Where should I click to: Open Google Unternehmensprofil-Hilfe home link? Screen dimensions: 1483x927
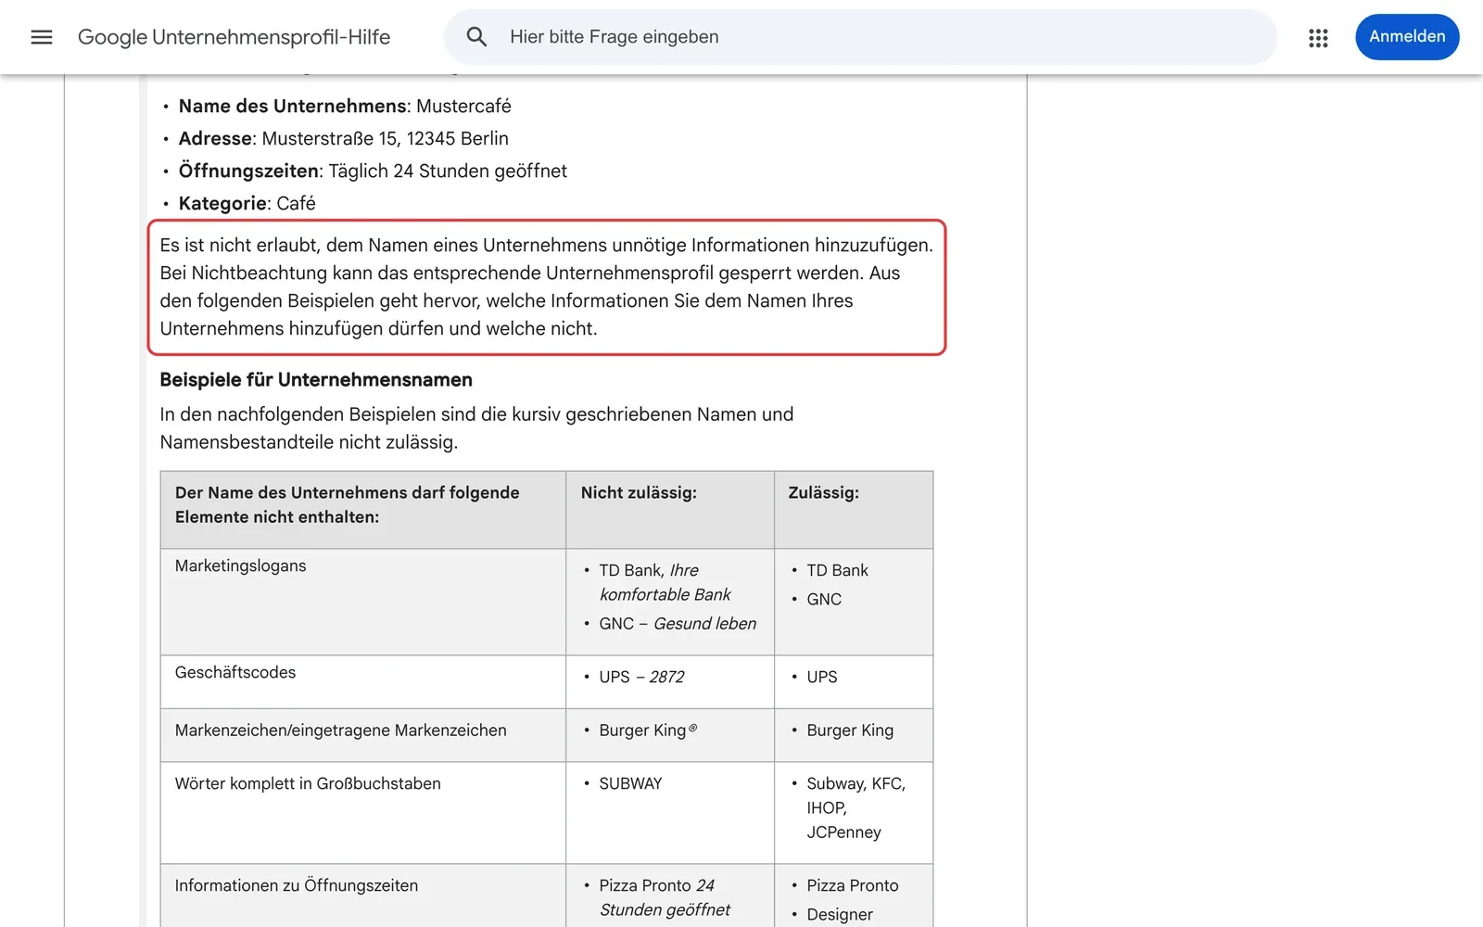pyautogui.click(x=234, y=37)
